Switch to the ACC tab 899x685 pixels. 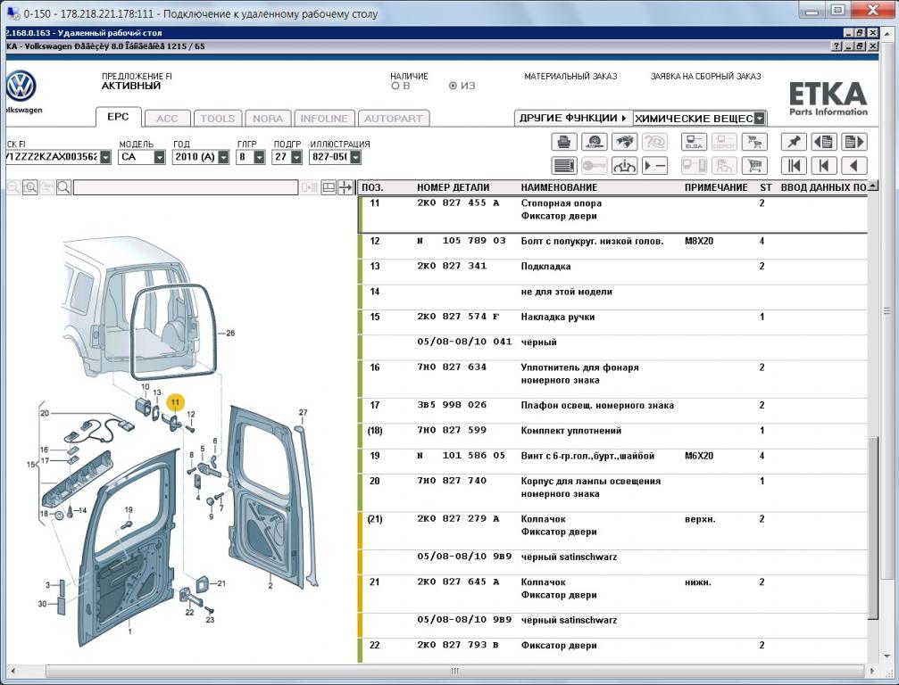167,119
